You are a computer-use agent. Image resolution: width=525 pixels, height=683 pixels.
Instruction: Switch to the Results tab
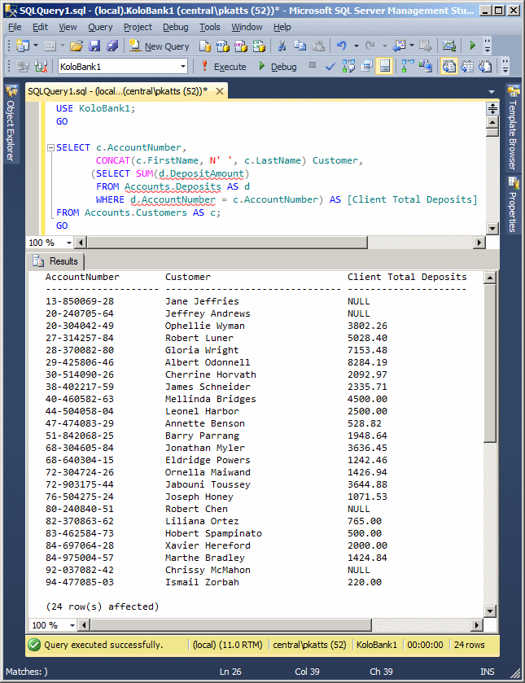57,261
